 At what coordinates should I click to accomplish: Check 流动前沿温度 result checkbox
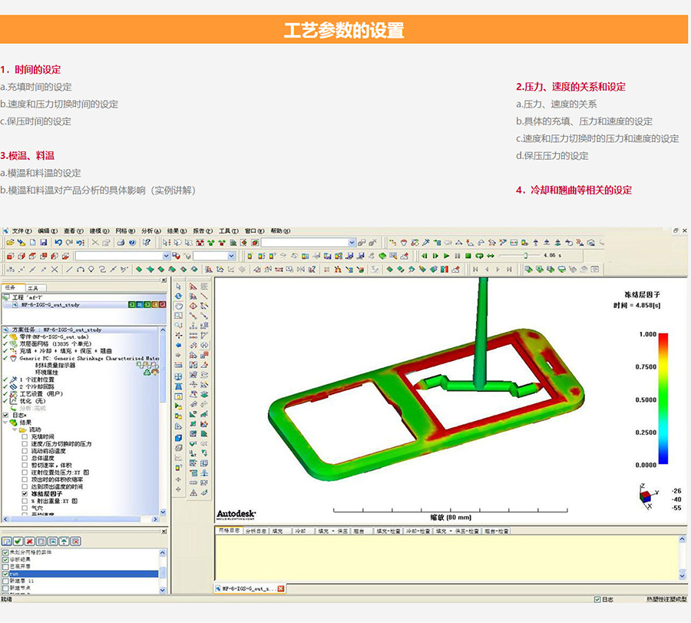click(x=25, y=451)
